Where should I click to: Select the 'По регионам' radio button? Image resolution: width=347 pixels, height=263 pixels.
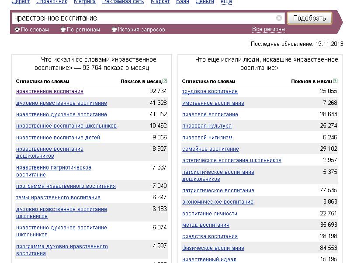click(63, 29)
